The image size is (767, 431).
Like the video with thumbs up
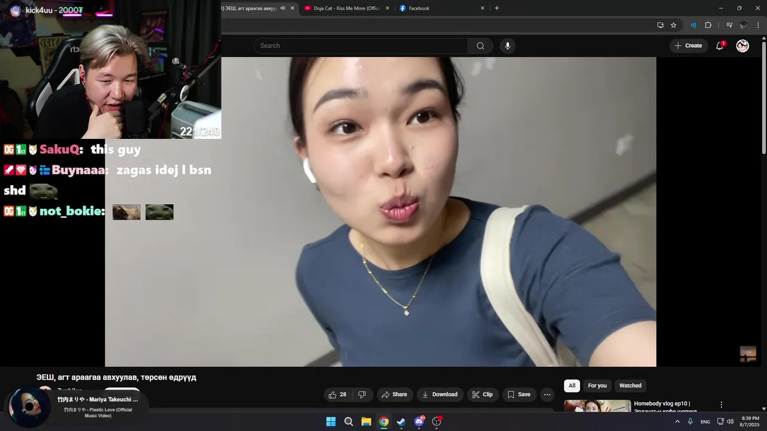(x=337, y=394)
